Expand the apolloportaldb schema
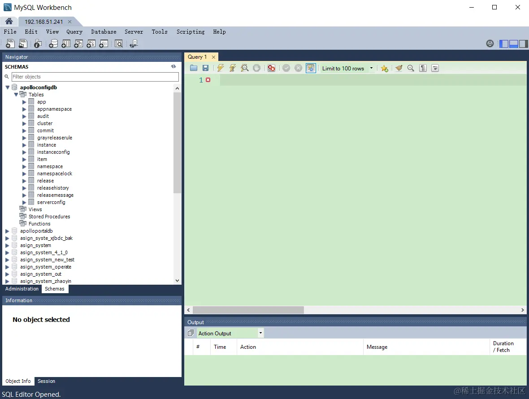 (8, 231)
